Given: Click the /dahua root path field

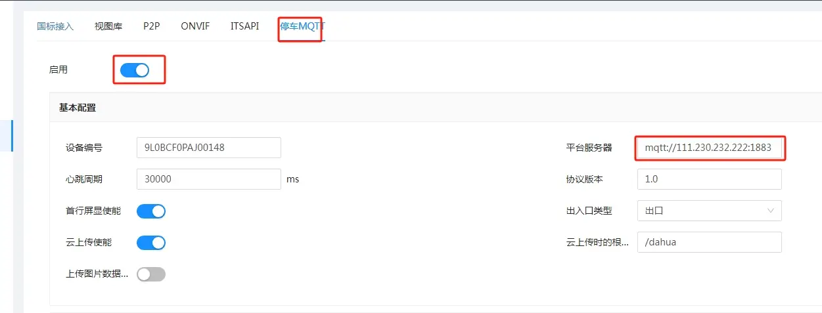Looking at the screenshot, I should [710, 242].
